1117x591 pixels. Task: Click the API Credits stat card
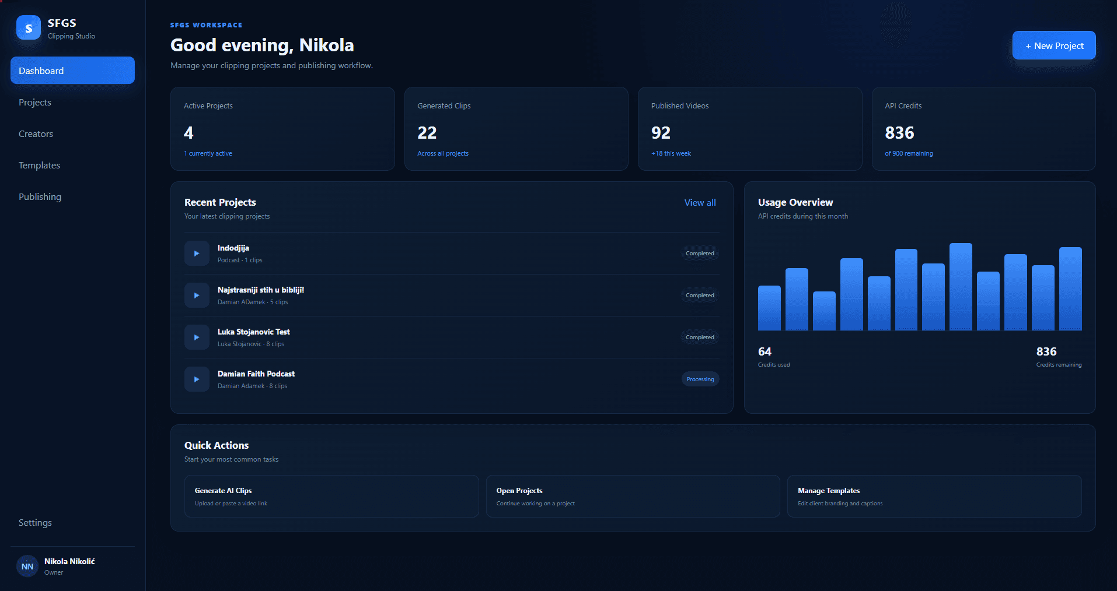tap(984, 129)
